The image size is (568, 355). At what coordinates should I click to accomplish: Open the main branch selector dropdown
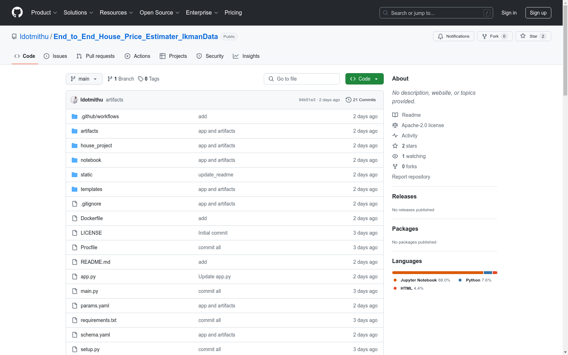click(x=84, y=79)
